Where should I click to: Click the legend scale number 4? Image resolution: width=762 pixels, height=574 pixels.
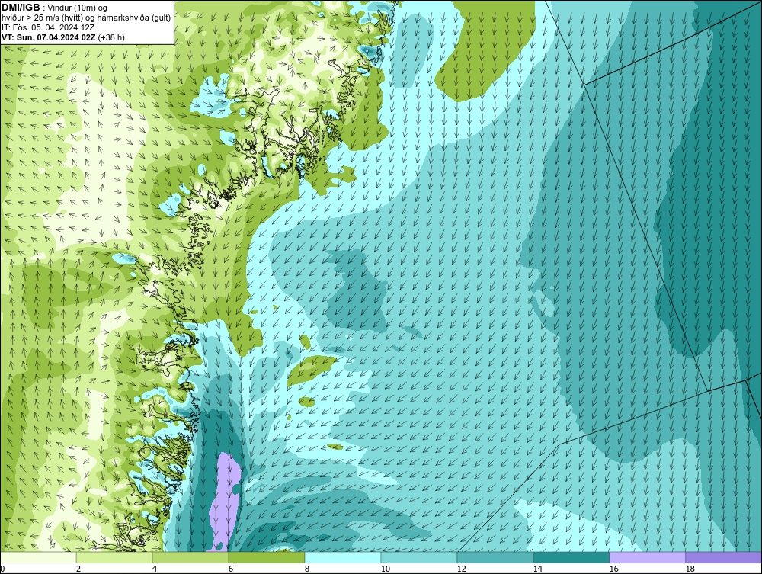click(155, 569)
